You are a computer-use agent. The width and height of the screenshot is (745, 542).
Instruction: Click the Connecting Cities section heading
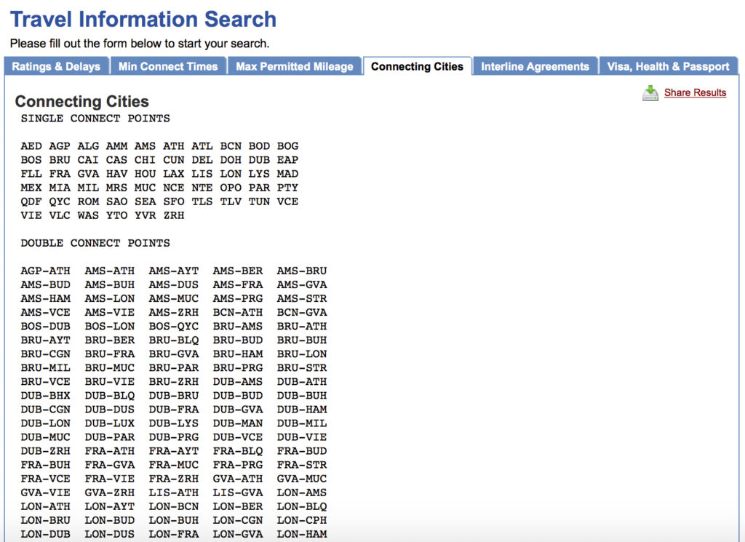[82, 102]
